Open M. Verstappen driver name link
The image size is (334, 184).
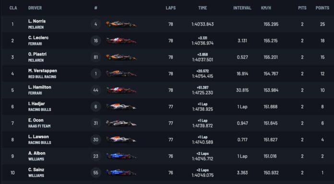[43, 71]
